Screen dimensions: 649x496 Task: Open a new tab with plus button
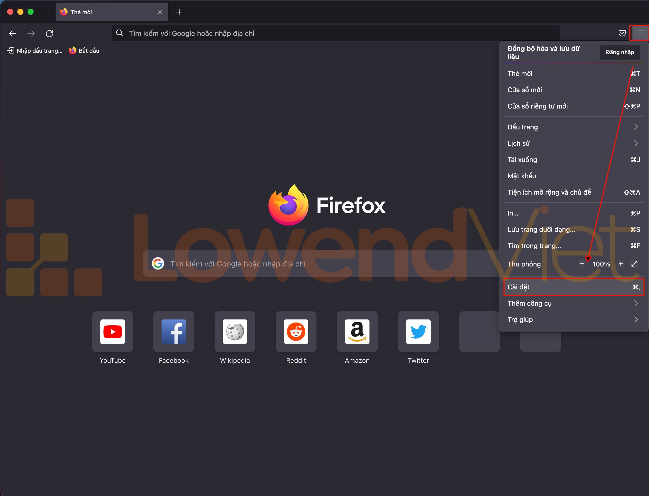coord(179,12)
